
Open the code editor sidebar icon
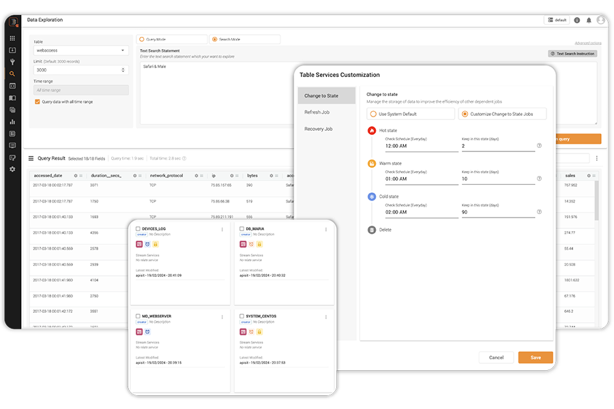coord(12,86)
